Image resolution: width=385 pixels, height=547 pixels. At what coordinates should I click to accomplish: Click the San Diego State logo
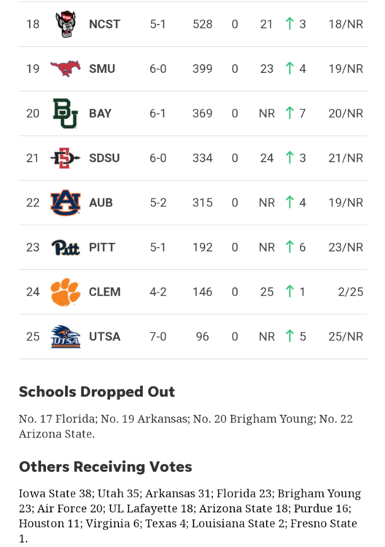click(66, 158)
